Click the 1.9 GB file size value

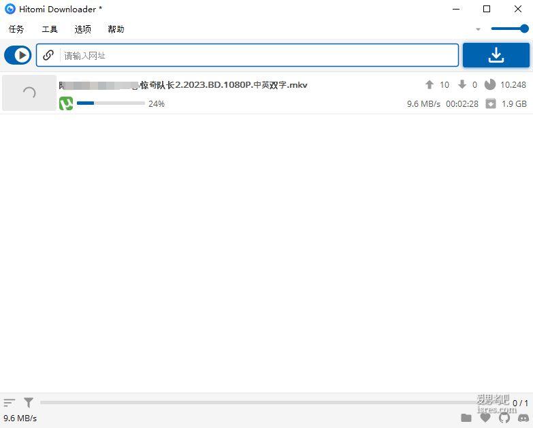click(514, 103)
